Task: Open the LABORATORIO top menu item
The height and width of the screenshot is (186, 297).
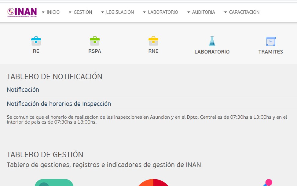Action: (x=163, y=12)
